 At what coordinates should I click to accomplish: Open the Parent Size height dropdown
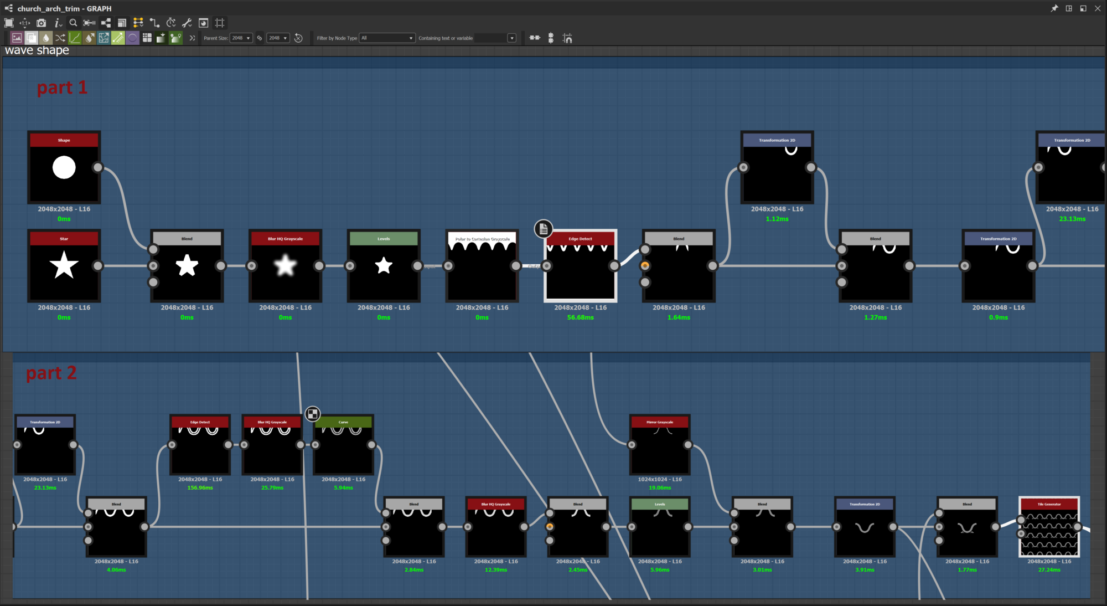278,38
